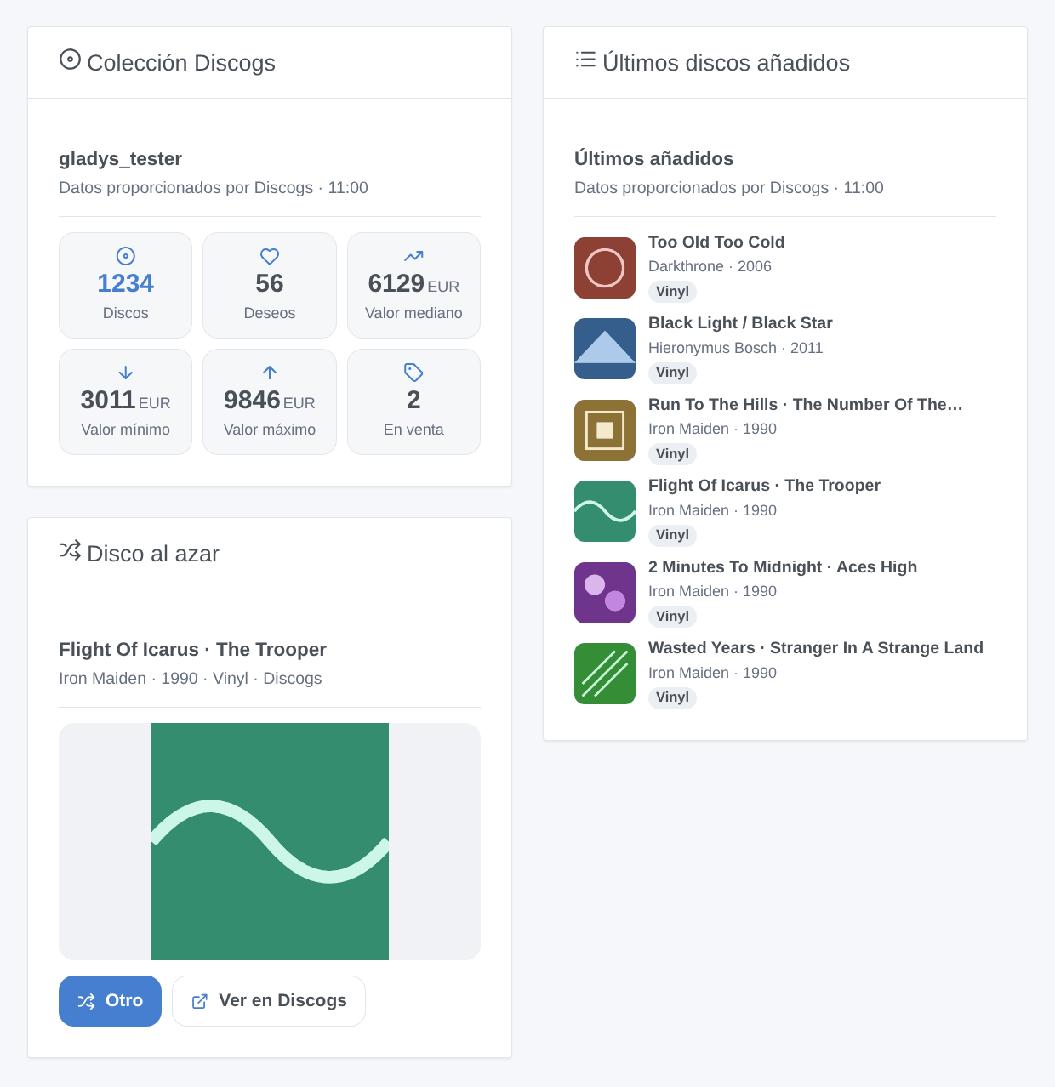Click the shuffle icon inside Otro button
Viewport: 1055px width, 1087px height.
(87, 1001)
